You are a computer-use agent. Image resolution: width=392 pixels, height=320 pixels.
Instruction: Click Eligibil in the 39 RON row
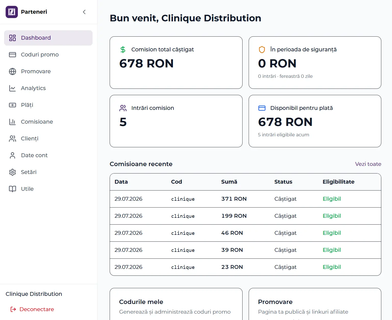click(x=332, y=250)
